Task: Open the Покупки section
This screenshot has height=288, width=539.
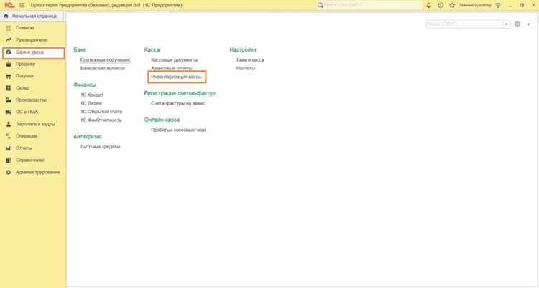Action: pos(24,76)
